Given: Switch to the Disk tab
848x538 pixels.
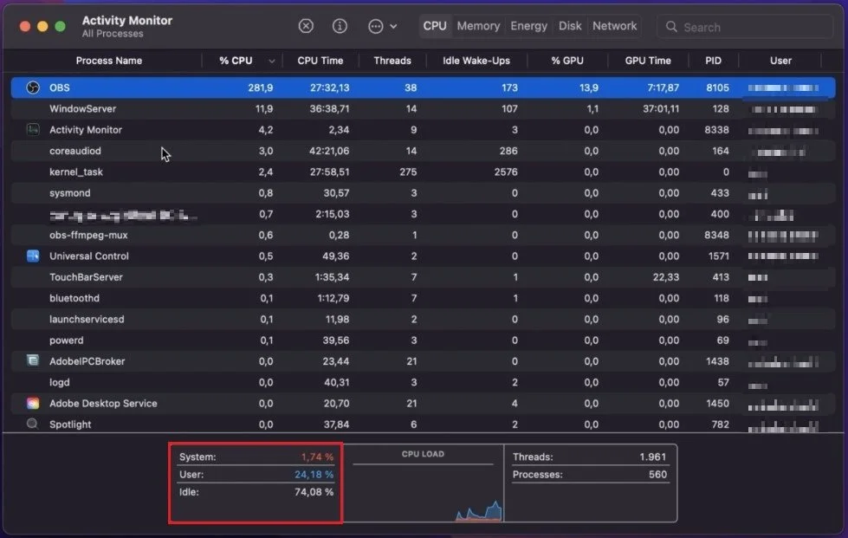Looking at the screenshot, I should pyautogui.click(x=570, y=26).
